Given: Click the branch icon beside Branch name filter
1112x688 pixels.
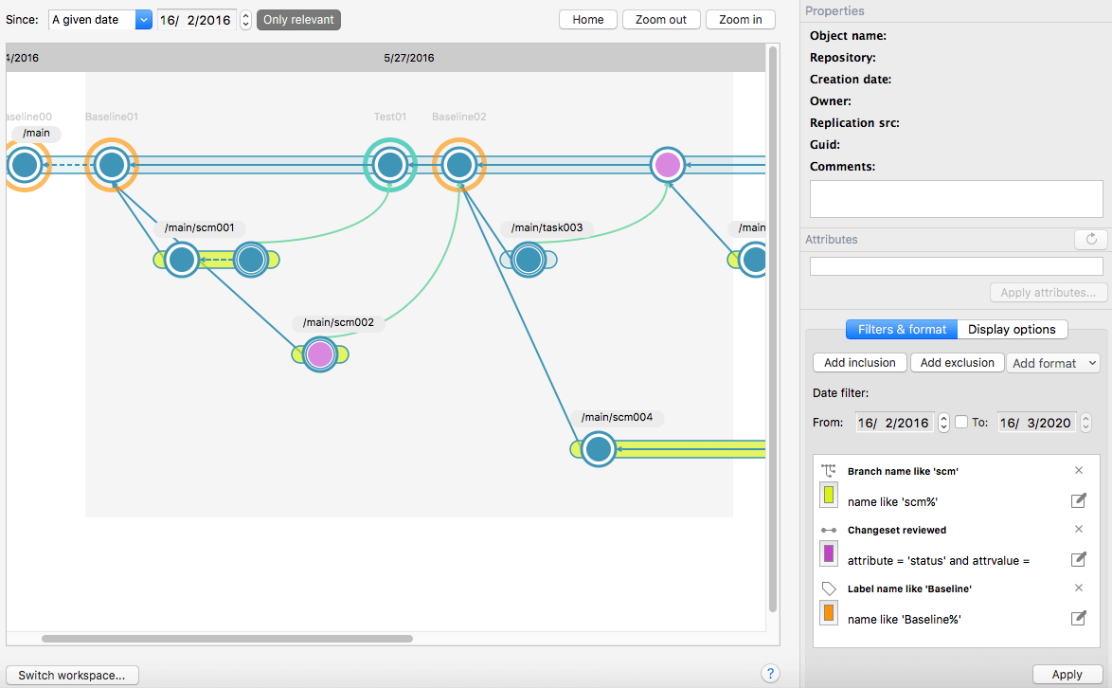Looking at the screenshot, I should (829, 470).
